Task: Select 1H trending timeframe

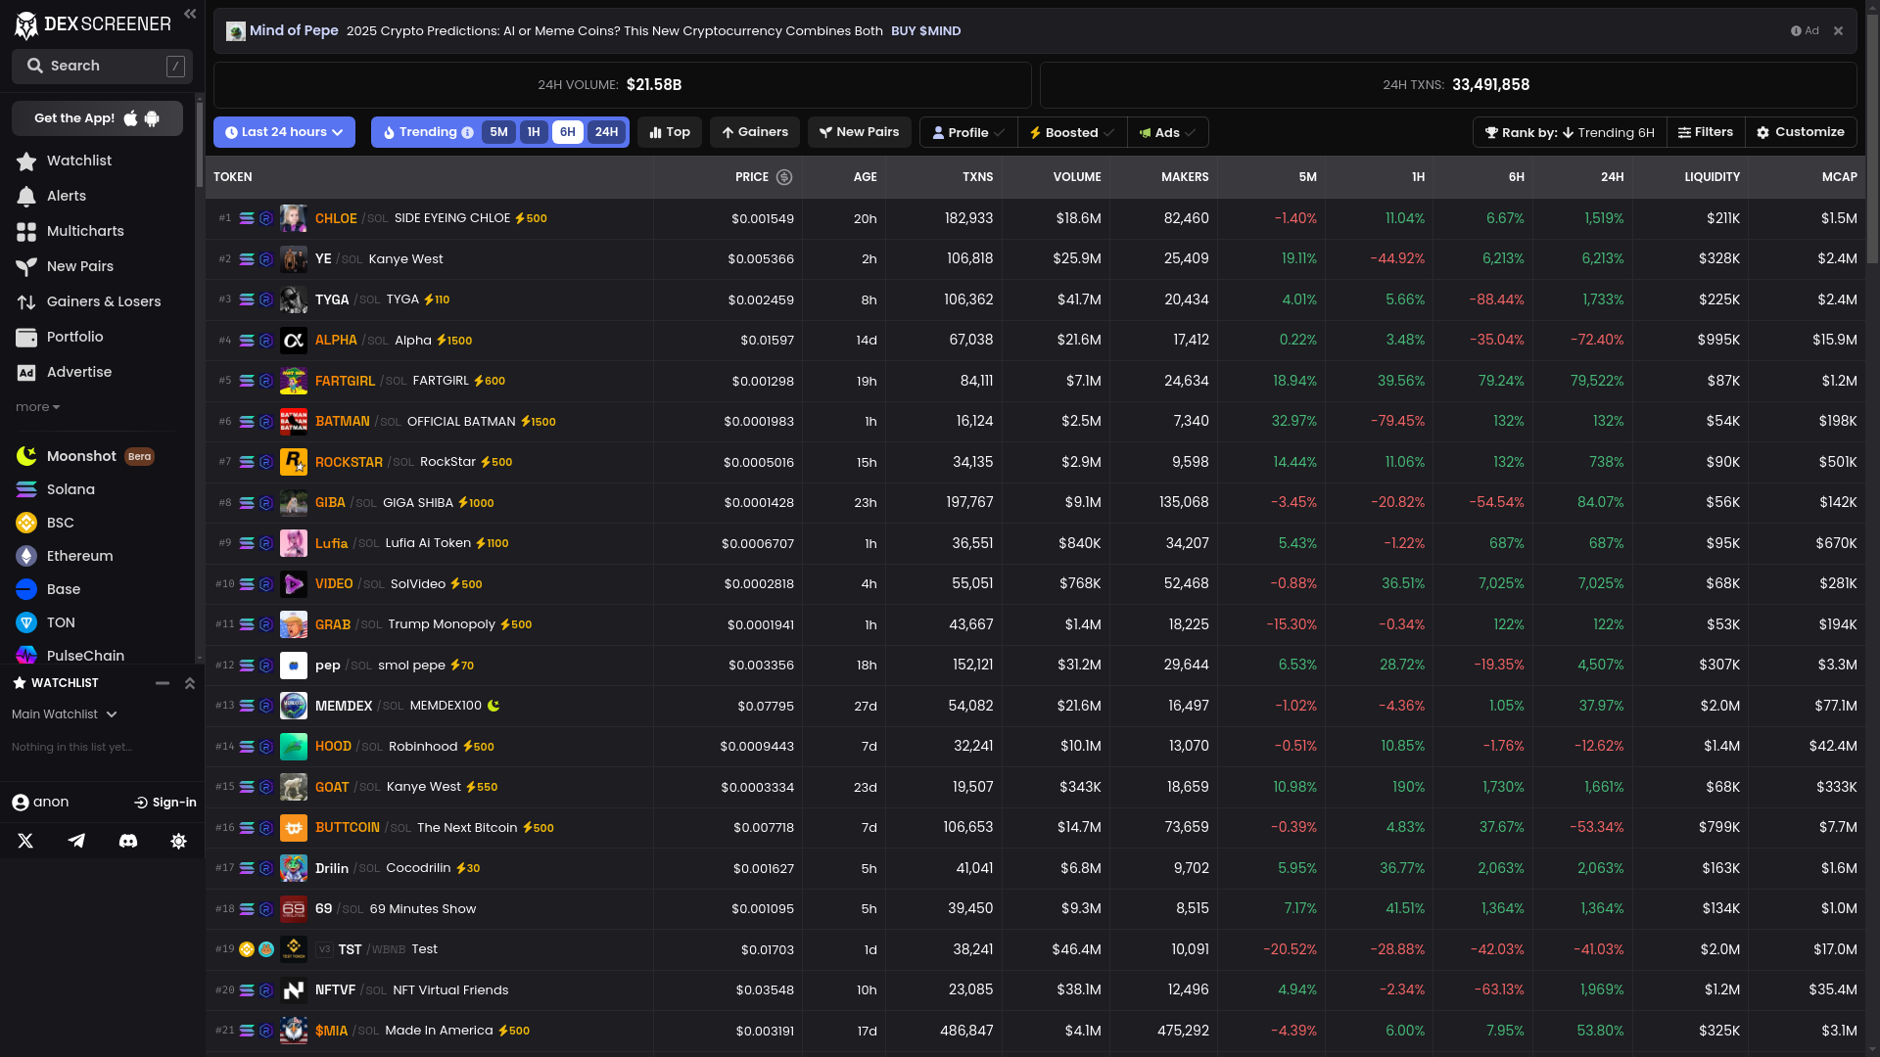Action: [534, 132]
